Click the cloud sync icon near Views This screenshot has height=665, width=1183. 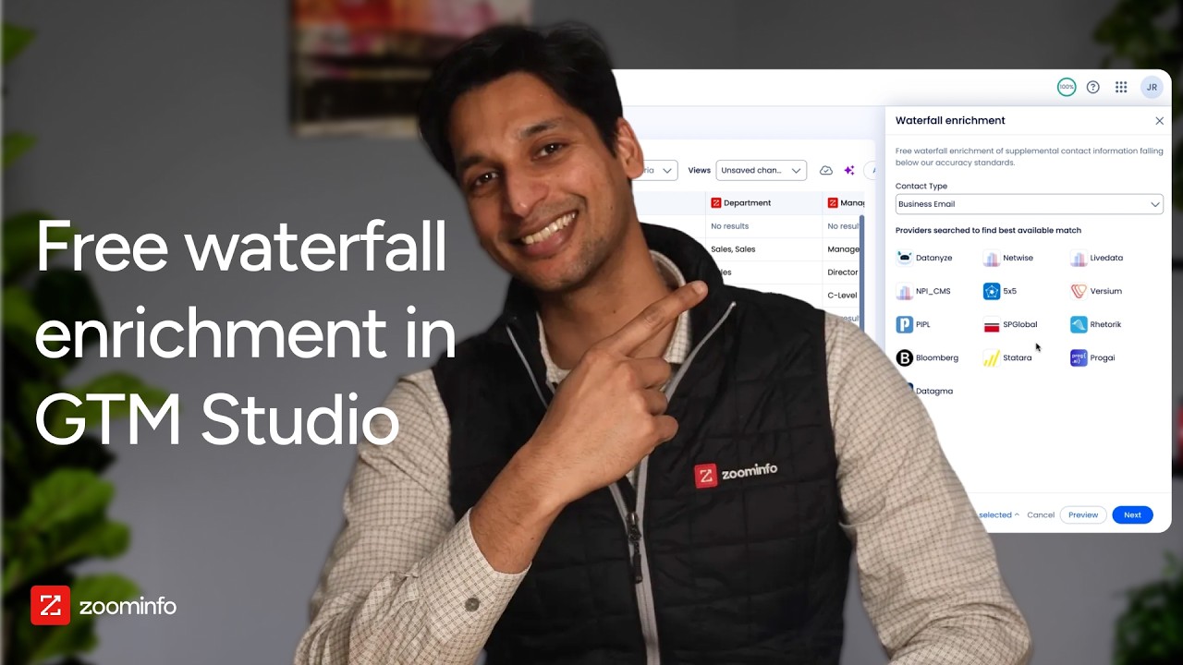click(825, 170)
